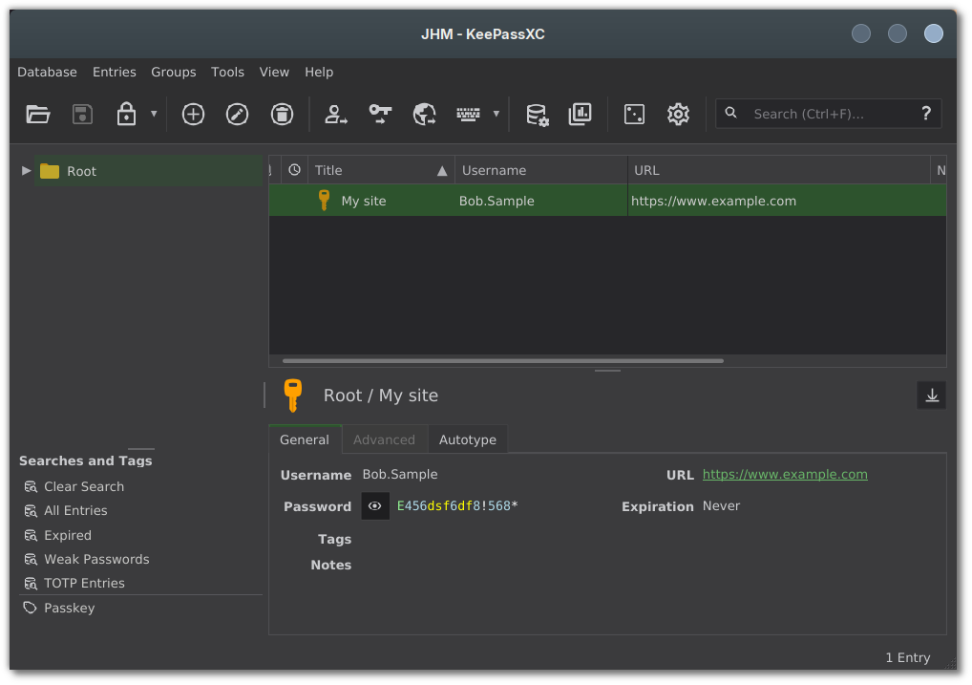Copy username to clipboard icon
Viewport: 972px width, 685px height.
click(336, 115)
